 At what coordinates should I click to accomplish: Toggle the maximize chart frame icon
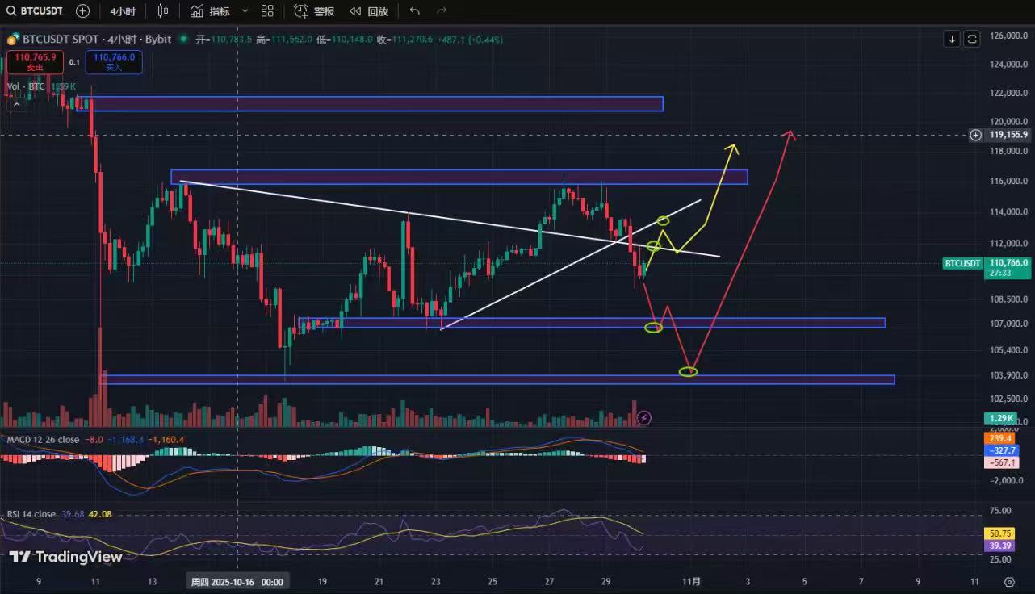pos(972,39)
